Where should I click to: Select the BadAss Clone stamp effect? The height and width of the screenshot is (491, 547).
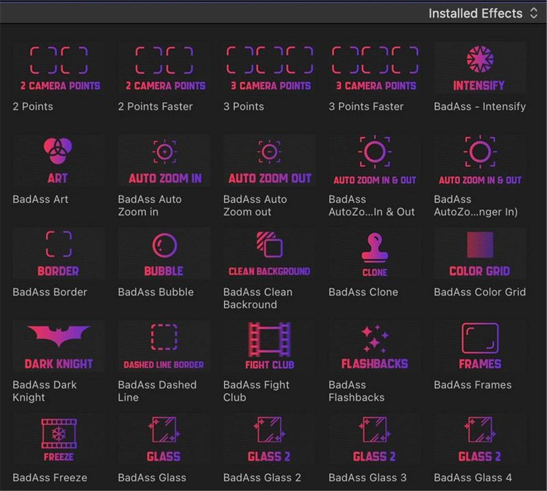(x=375, y=253)
